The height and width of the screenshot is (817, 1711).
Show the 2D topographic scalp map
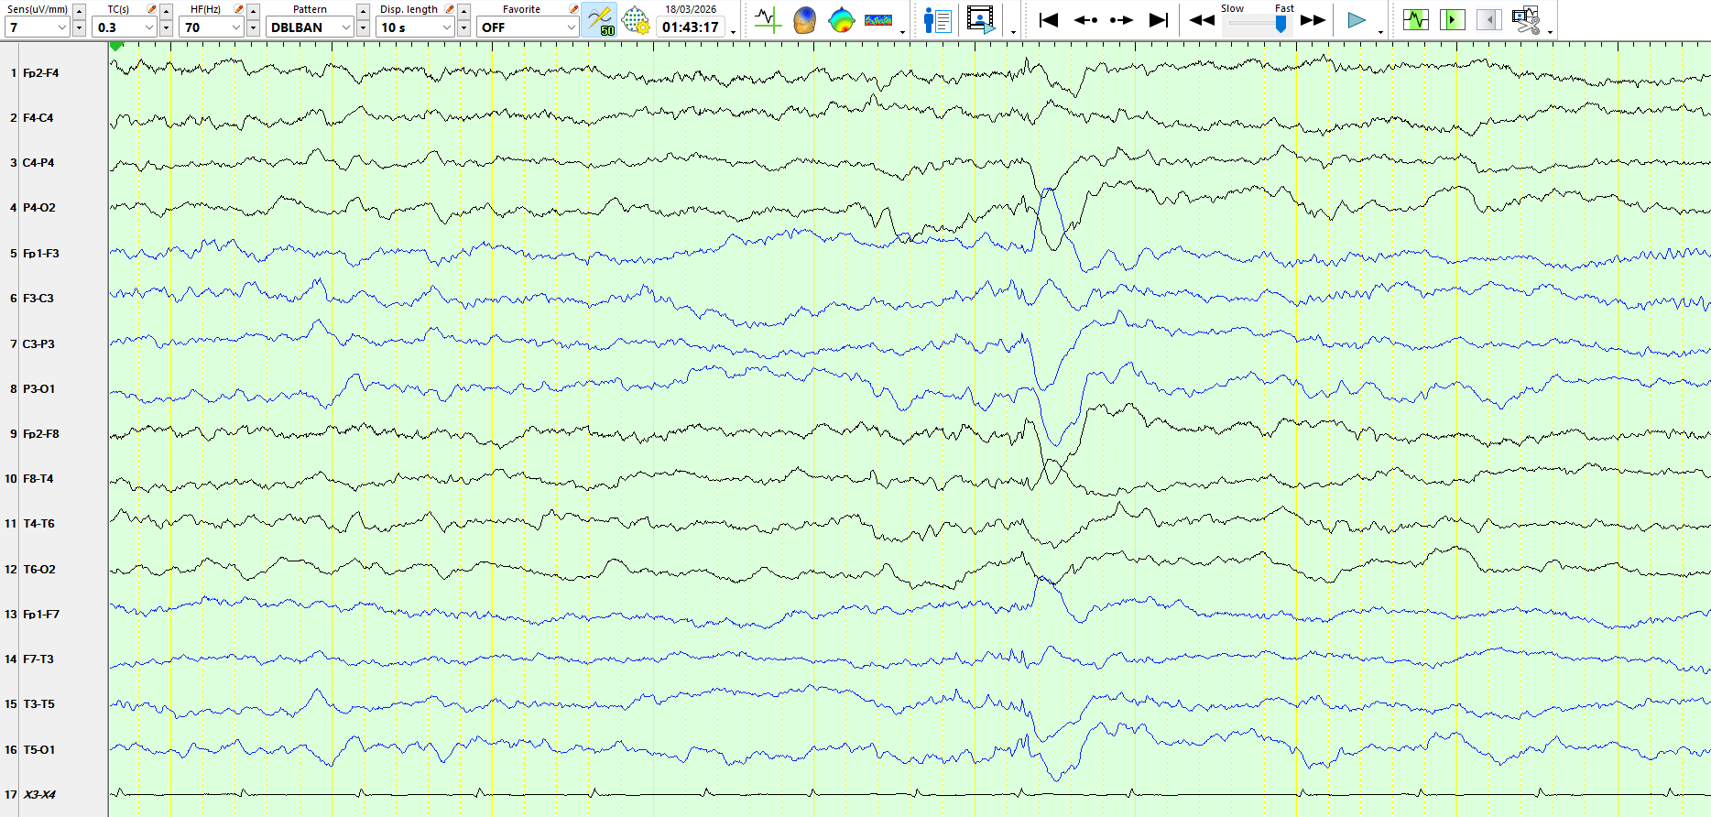point(841,19)
